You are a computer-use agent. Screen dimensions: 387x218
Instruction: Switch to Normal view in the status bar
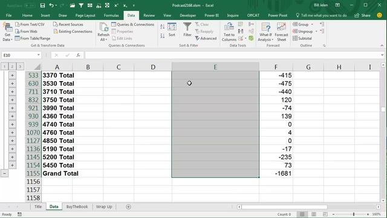pyautogui.click(x=302, y=214)
